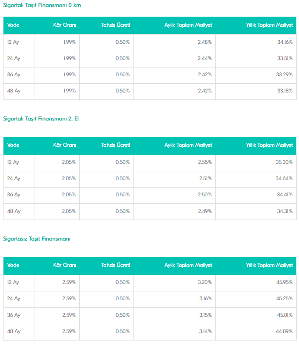Click the 2.48% monthly cost cell

click(204, 42)
